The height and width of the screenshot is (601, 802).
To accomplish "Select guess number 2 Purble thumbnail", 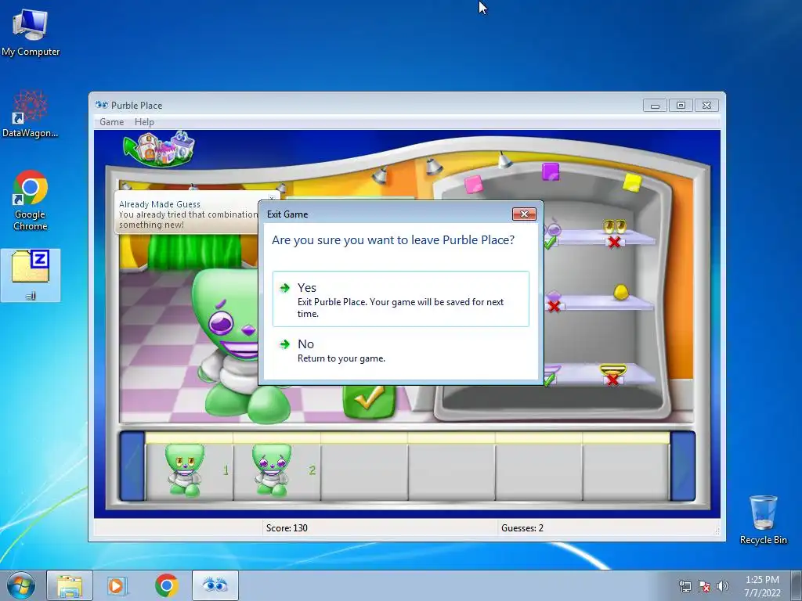I will point(272,470).
